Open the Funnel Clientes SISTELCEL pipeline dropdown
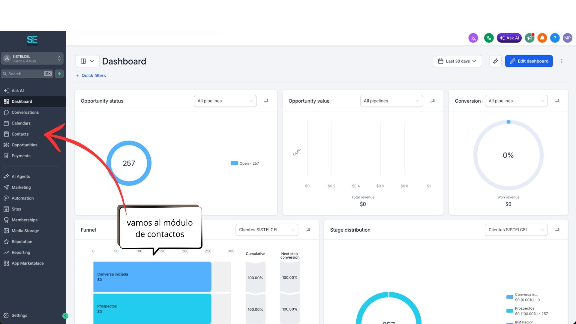The height and width of the screenshot is (324, 576). pyautogui.click(x=267, y=230)
